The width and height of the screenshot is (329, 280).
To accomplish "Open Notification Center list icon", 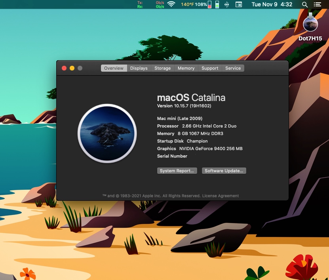I will click(x=317, y=4).
